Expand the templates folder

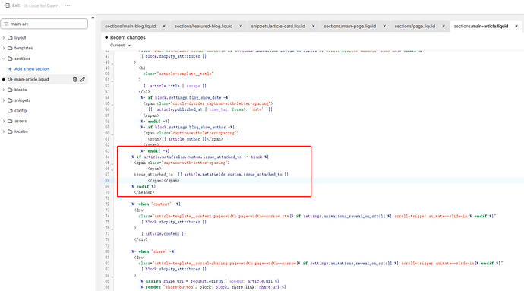tap(4, 48)
